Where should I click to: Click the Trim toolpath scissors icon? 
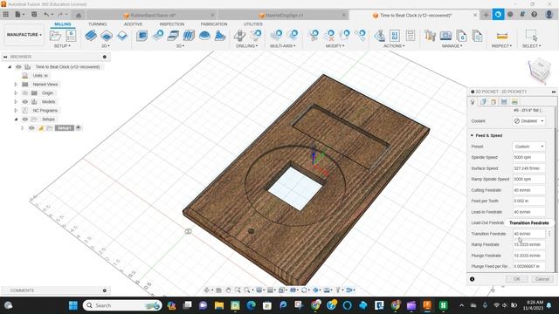(314, 36)
